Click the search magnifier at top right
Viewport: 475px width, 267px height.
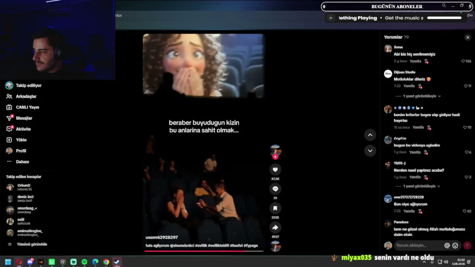pyautogui.click(x=444, y=6)
